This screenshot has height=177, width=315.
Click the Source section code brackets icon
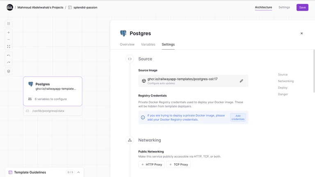point(130,59)
